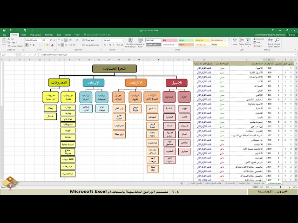Click the increase decimal icon
298x223 pixels.
(x=118, y=45)
